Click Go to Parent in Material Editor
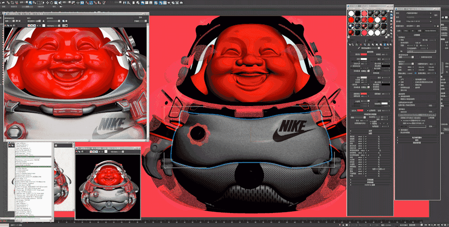The image size is (449, 227). [387, 44]
